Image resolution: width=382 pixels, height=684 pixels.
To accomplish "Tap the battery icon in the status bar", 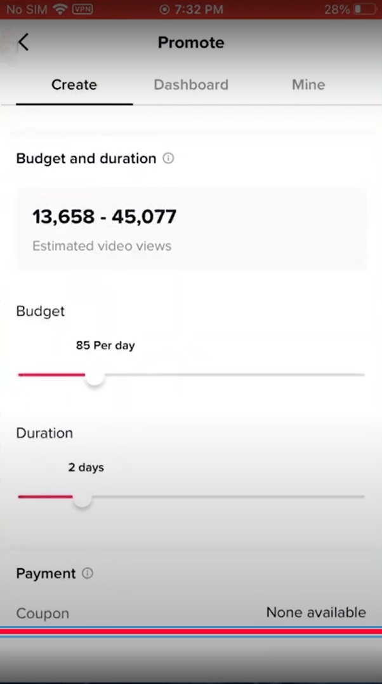I will [366, 10].
